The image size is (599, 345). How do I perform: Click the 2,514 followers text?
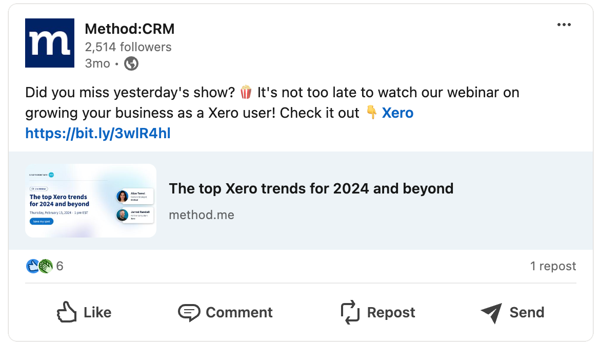coord(128,47)
